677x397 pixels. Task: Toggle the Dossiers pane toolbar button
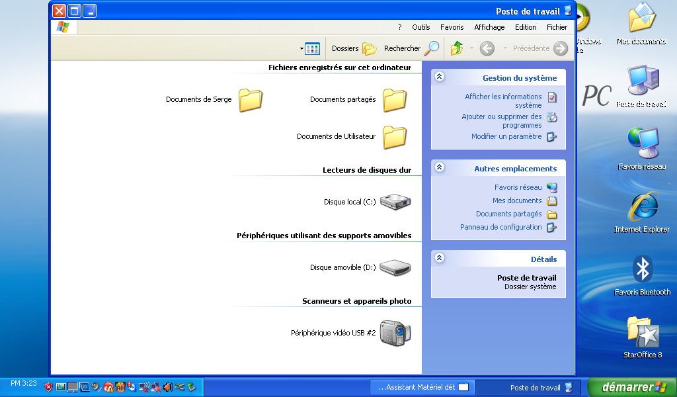tap(354, 48)
